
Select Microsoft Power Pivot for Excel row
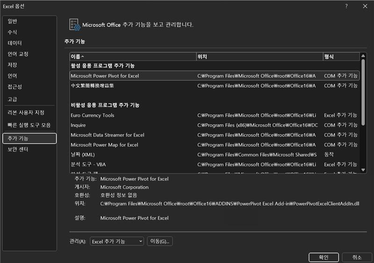tap(215, 76)
